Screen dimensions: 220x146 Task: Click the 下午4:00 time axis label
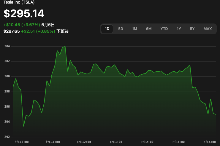pyautogui.click(x=209, y=142)
